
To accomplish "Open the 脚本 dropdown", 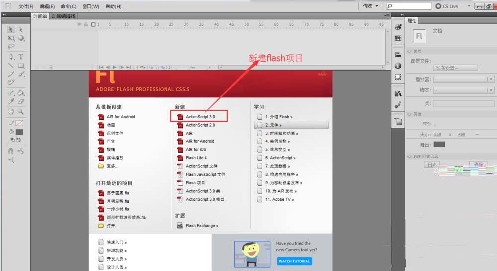I will pos(463,90).
